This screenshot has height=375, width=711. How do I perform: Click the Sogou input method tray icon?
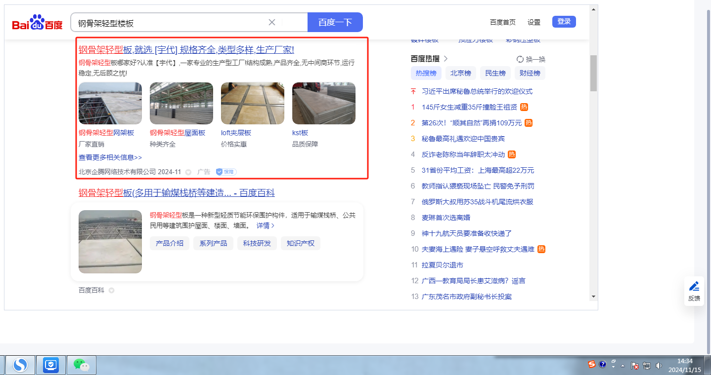592,365
